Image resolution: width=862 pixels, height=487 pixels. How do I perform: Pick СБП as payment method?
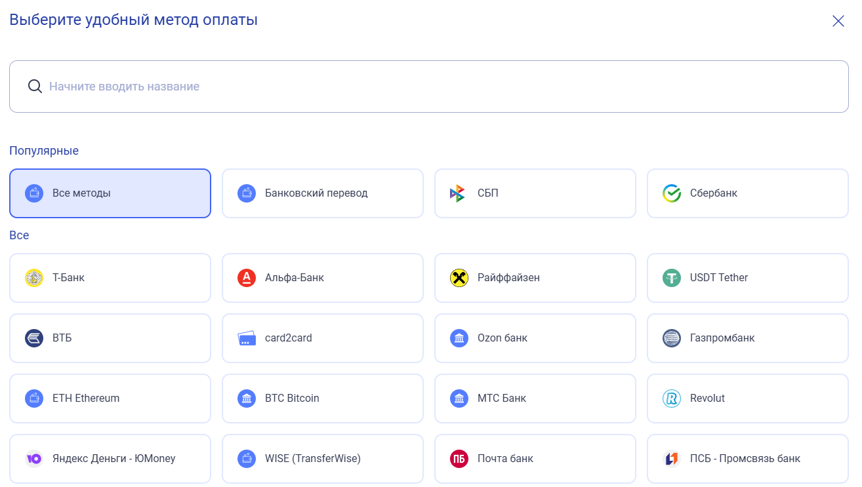pyautogui.click(x=535, y=193)
